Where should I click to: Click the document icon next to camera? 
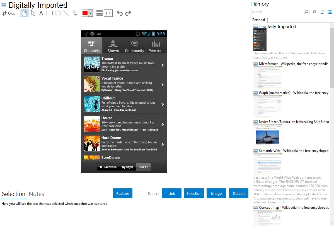pyautogui.click(x=322, y=12)
